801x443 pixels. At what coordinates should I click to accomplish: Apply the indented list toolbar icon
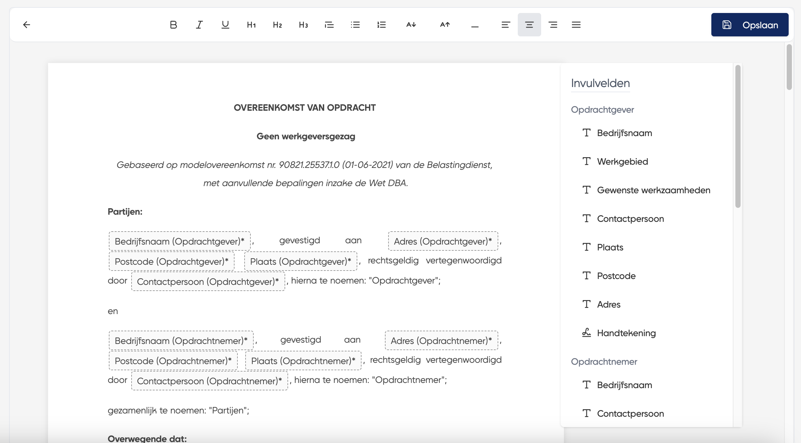329,25
